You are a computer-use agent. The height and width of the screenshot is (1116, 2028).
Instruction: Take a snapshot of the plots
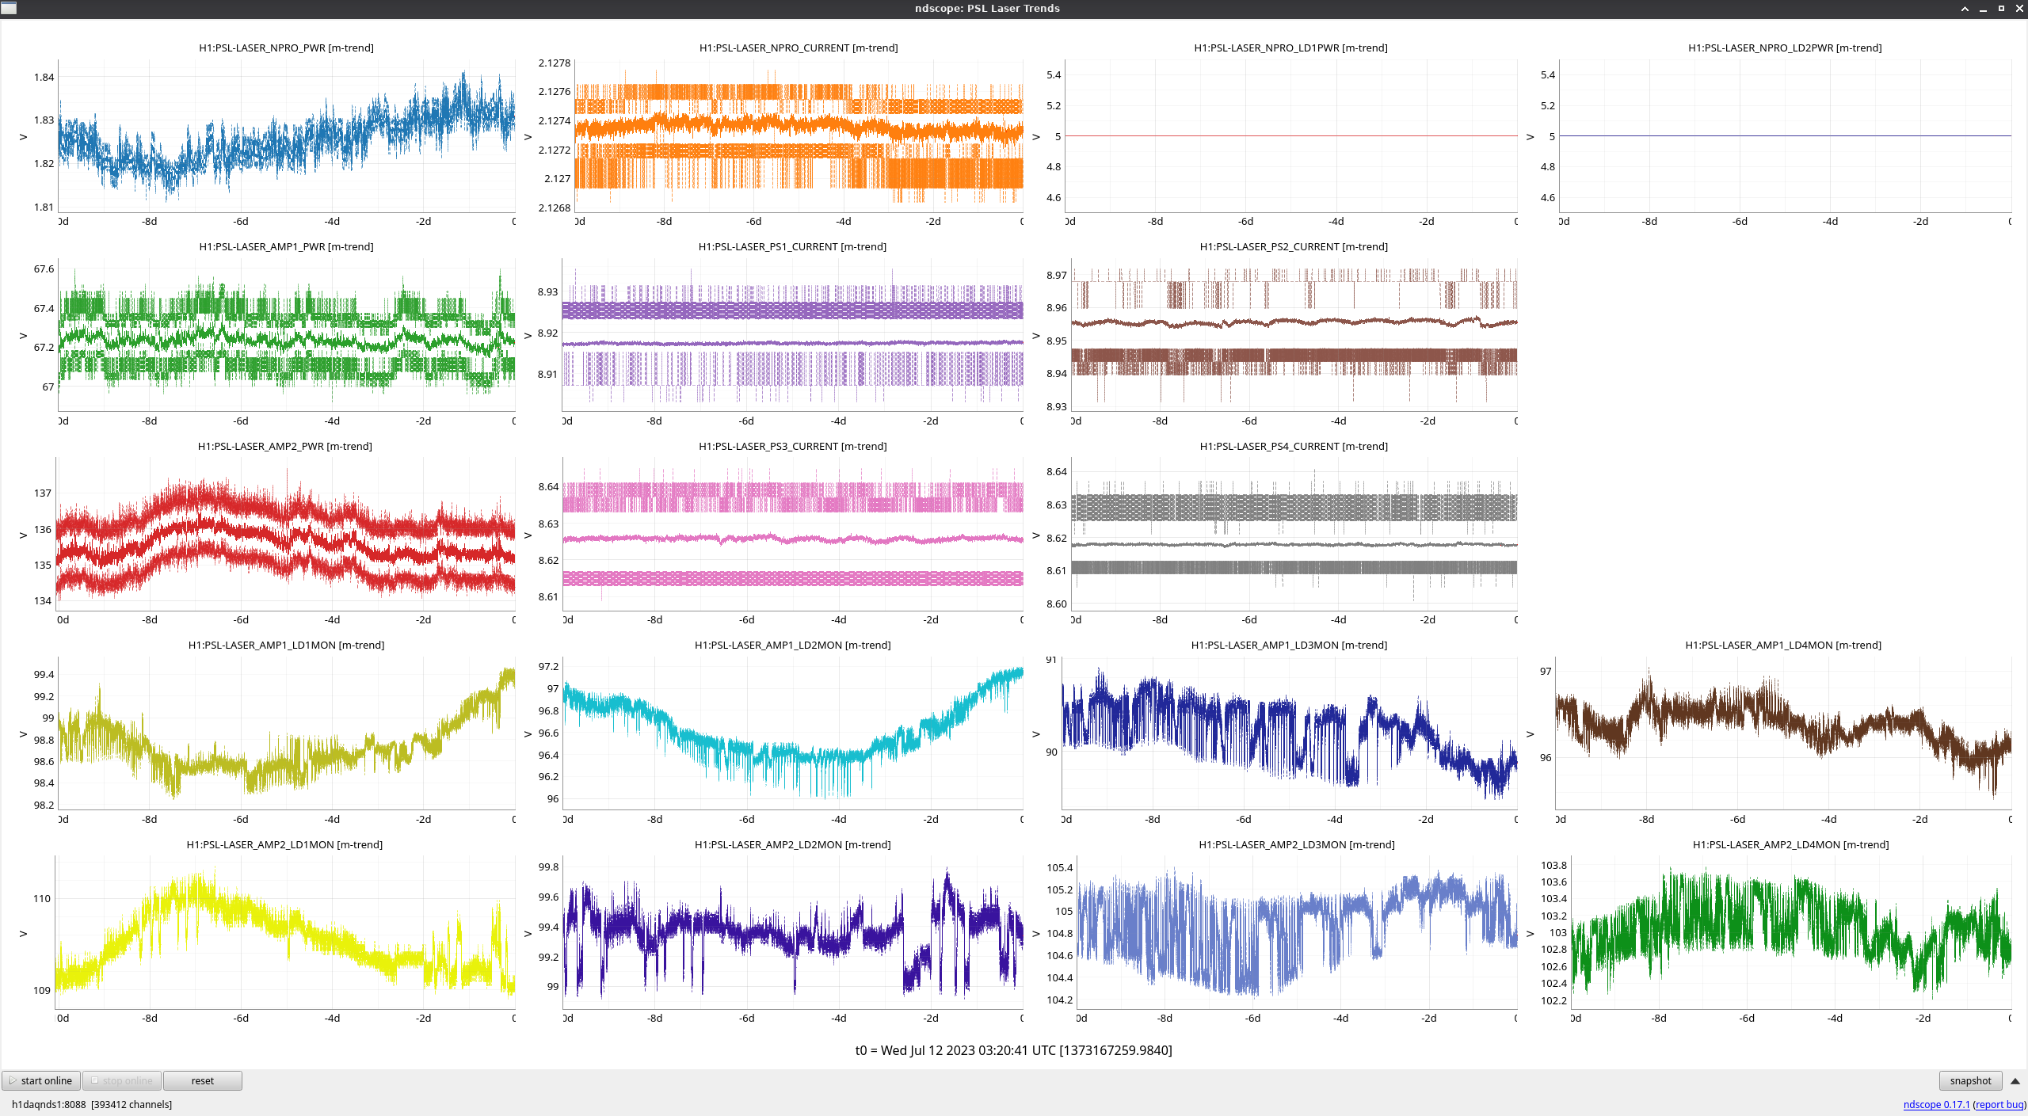1969,1080
